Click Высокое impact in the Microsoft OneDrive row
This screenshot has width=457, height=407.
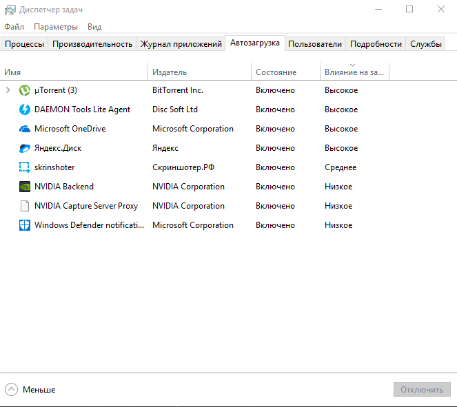[341, 129]
